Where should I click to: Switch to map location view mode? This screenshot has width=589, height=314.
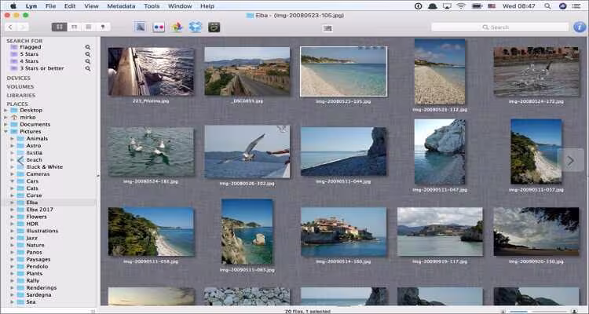102,27
